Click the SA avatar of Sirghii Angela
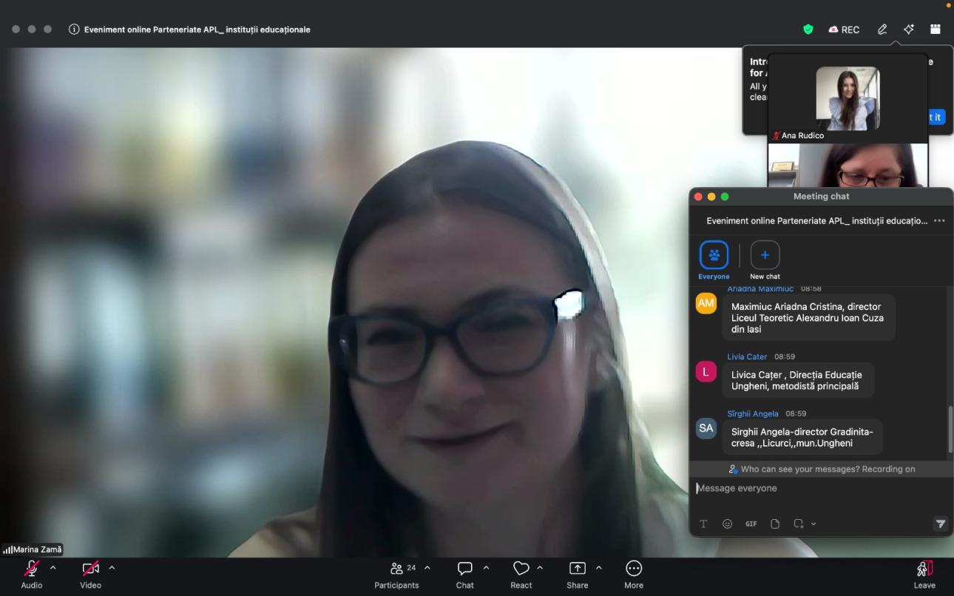Image resolution: width=954 pixels, height=596 pixels. (x=706, y=428)
